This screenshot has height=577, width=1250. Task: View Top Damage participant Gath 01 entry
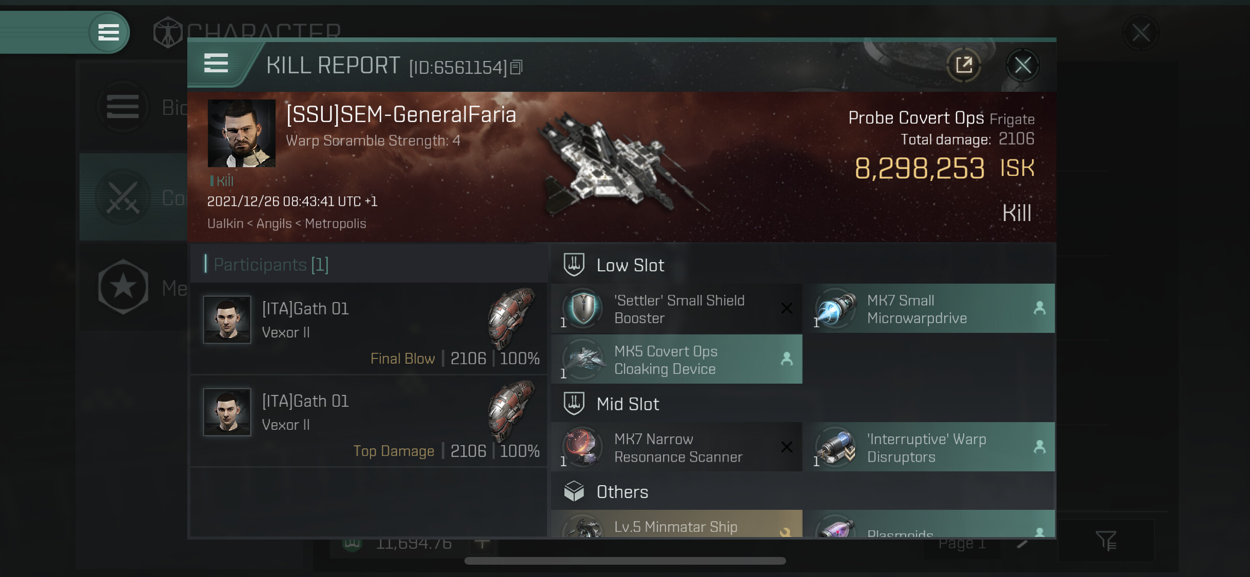click(368, 421)
